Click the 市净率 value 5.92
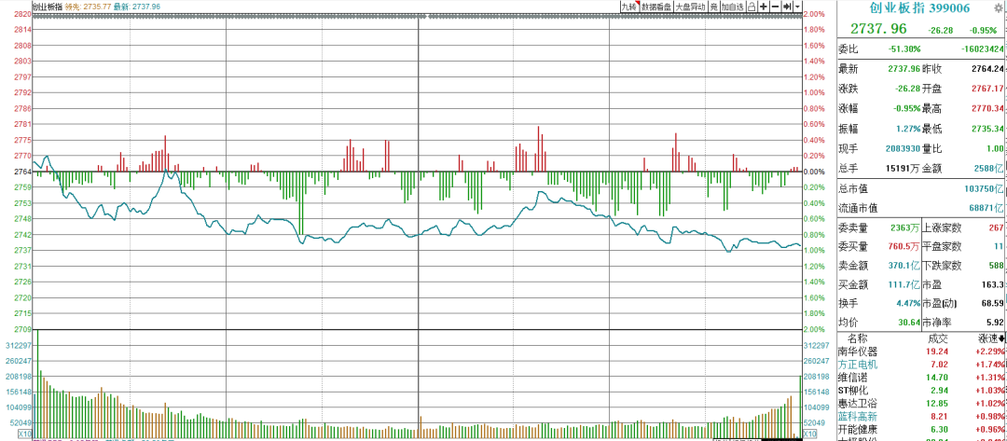The height and width of the screenshot is (441, 1007). (x=996, y=322)
